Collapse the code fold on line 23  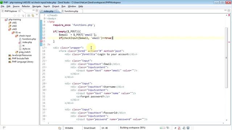click(46, 67)
